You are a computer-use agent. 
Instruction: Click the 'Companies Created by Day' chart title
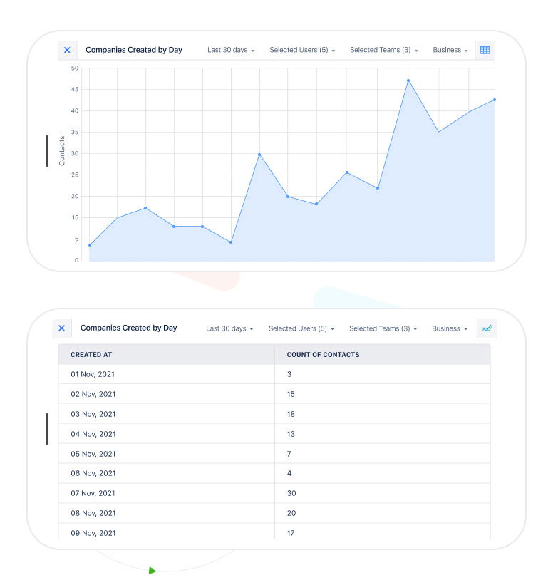coord(134,50)
